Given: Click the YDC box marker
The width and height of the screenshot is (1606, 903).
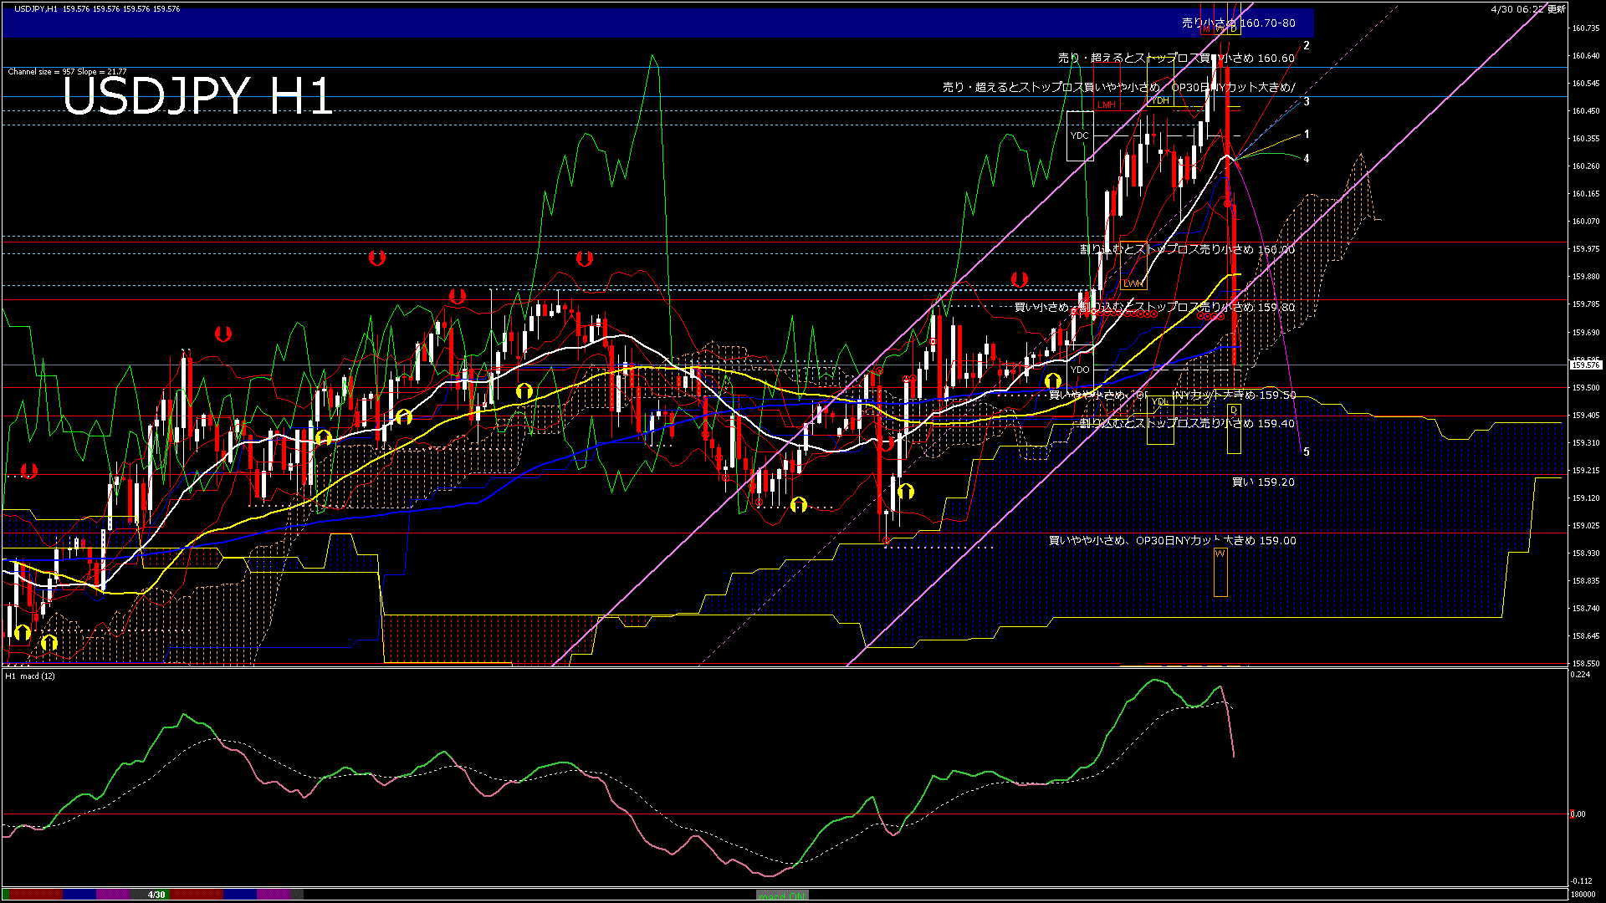Looking at the screenshot, I should (1080, 135).
